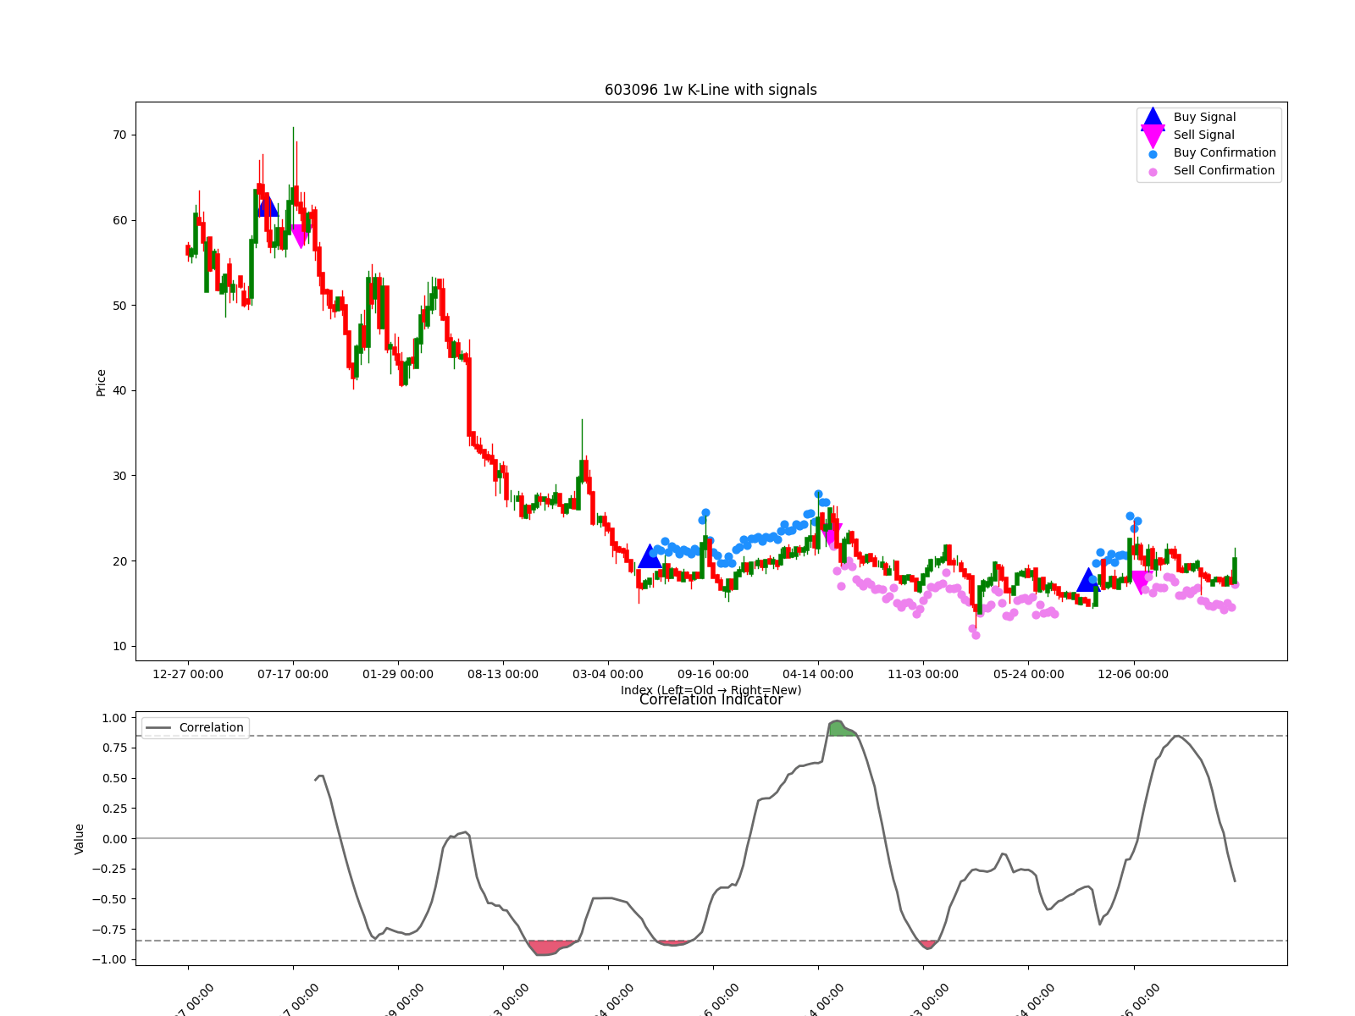Click the correlation tick label -1.00
Image resolution: width=1355 pixels, height=1016 pixels.
point(109,959)
